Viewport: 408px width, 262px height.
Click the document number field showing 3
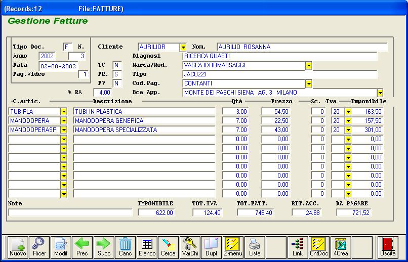point(77,56)
